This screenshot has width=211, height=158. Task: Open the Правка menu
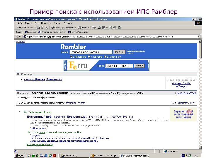28,23
